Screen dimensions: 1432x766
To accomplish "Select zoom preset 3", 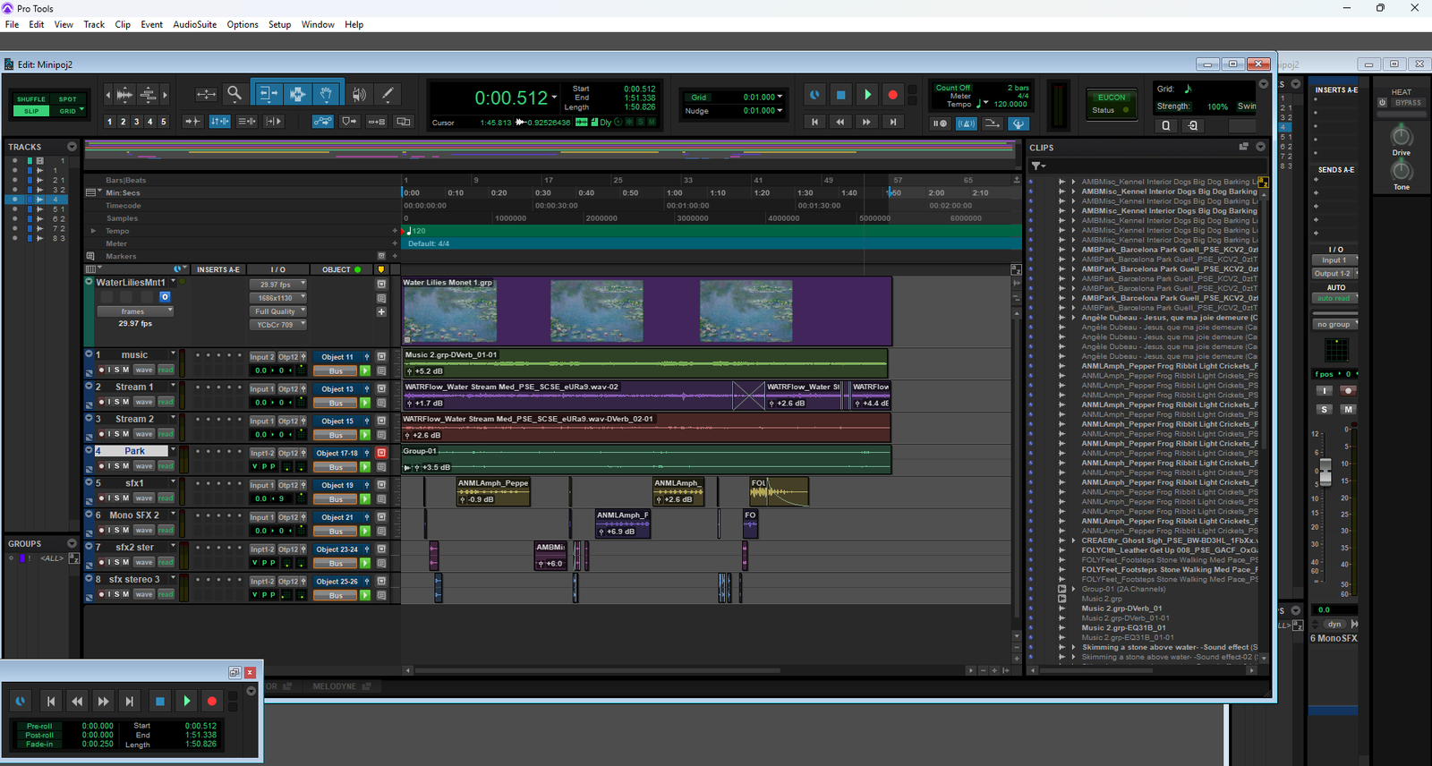I will click(x=136, y=122).
